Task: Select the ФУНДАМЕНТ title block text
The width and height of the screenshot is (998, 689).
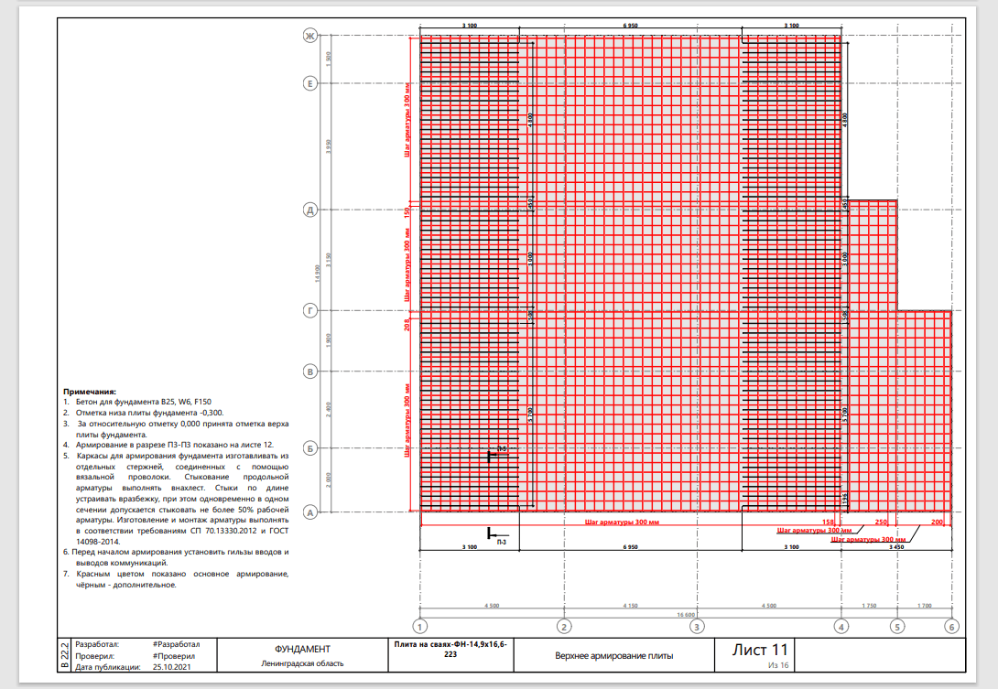Action: tap(302, 649)
